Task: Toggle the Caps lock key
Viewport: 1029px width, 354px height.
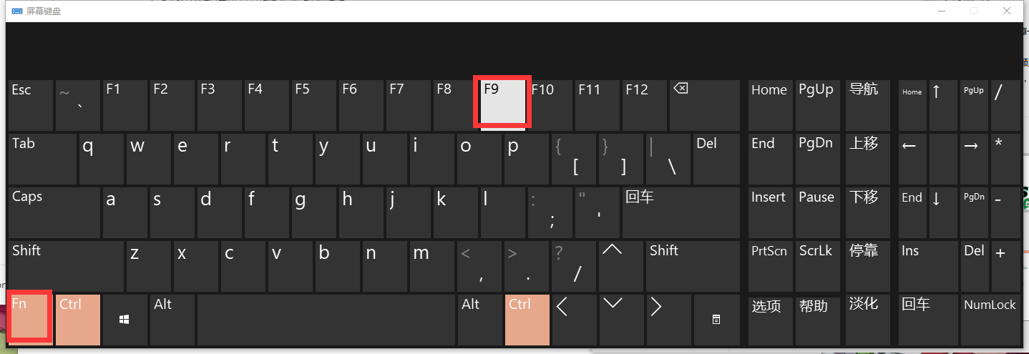Action: pyautogui.click(x=54, y=212)
